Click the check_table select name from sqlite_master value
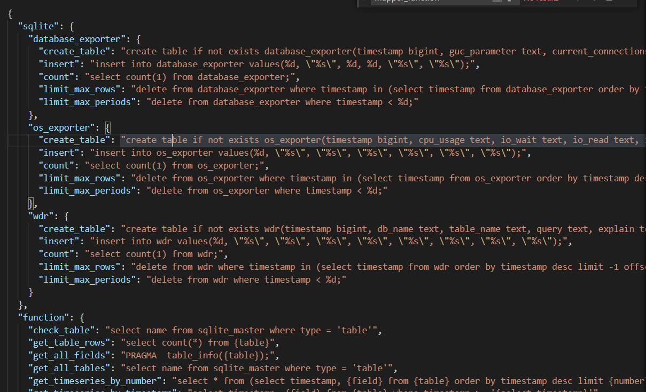The height and width of the screenshot is (392, 646). pos(241,330)
